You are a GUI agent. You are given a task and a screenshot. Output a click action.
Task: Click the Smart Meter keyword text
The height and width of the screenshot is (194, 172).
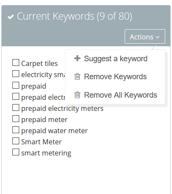pos(41,142)
